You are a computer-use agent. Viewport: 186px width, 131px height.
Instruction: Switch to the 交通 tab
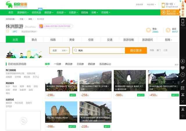tap(110, 40)
